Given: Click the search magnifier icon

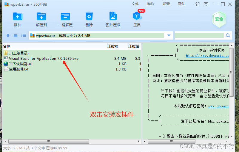Looking at the screenshot, I should 228,35.
